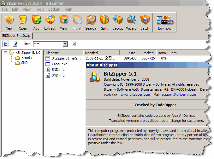This screenshot has width=214, height=159.
Task: Click the Crack.exe file icon
Action: (48, 64)
